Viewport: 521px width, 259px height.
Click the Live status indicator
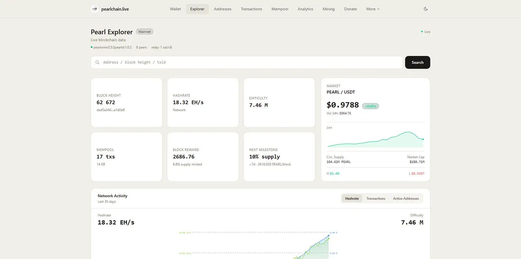click(426, 32)
